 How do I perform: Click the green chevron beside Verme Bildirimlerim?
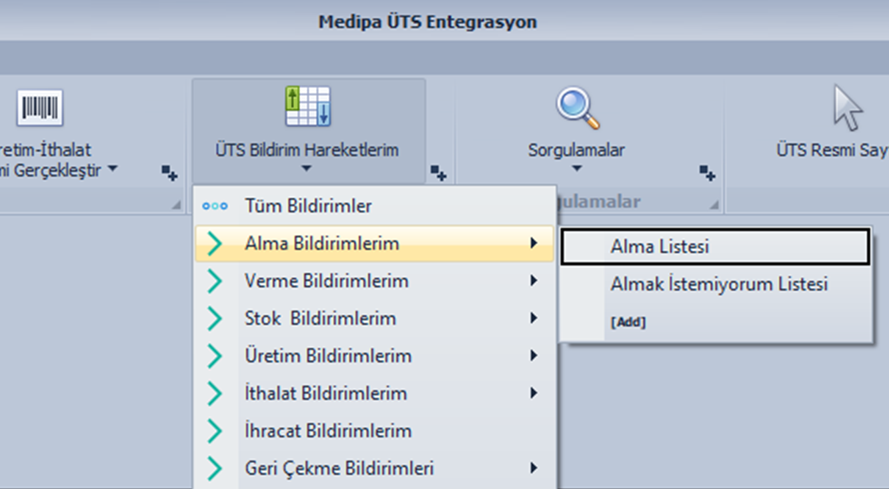coord(215,281)
